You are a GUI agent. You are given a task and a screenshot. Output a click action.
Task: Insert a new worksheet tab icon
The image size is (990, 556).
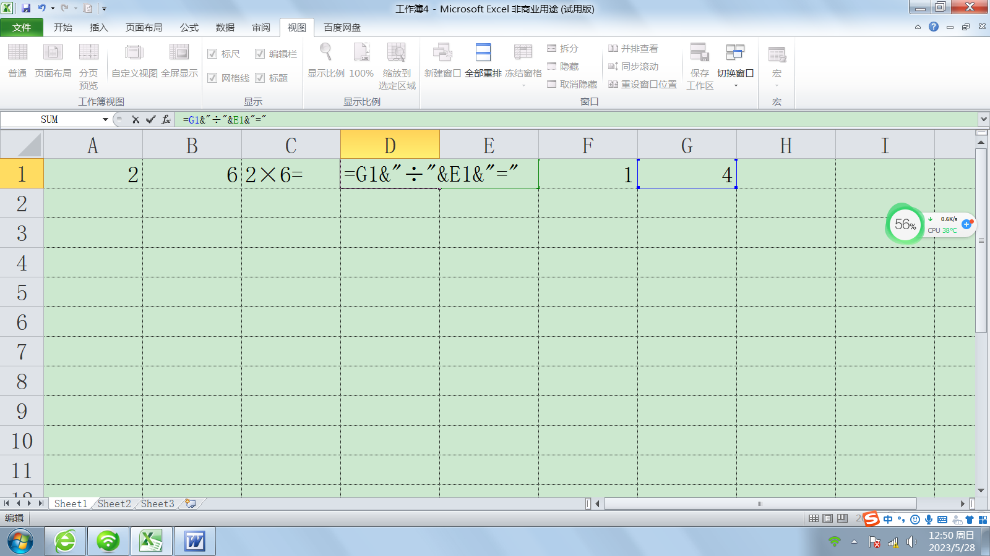(x=191, y=503)
